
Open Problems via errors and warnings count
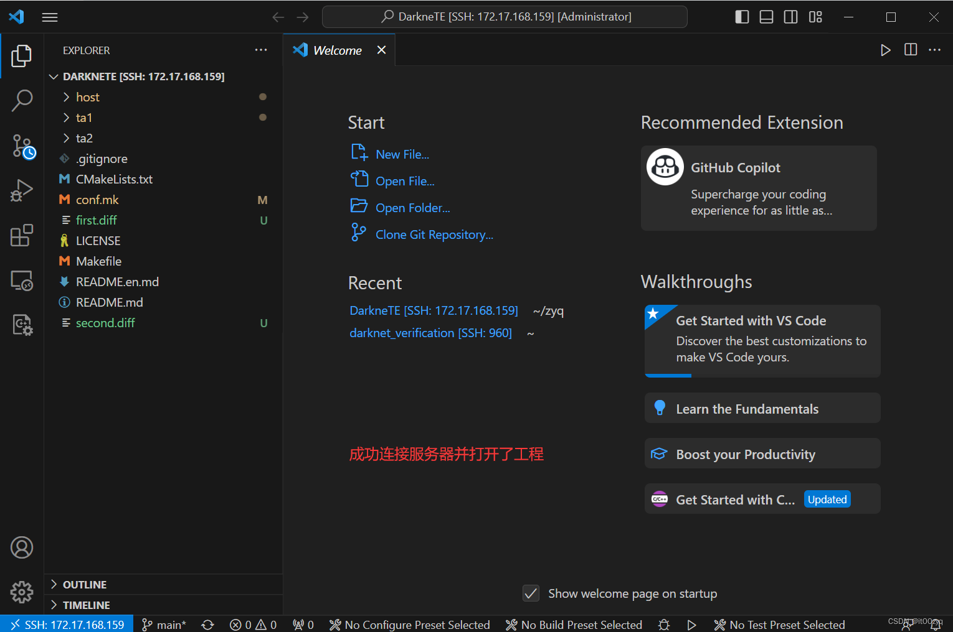click(x=253, y=625)
